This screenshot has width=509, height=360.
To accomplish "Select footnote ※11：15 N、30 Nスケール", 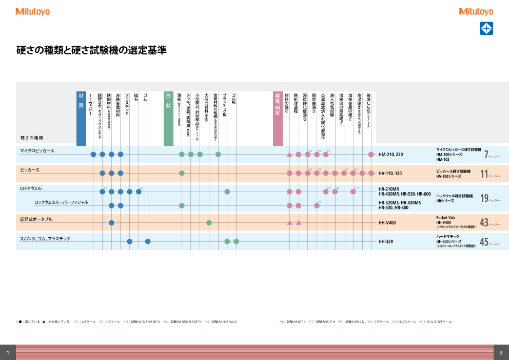I will pos(435,322).
